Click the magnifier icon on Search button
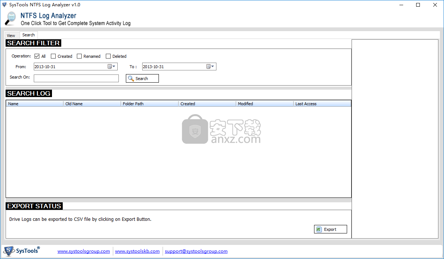The width and height of the screenshot is (444, 259). pyautogui.click(x=131, y=78)
